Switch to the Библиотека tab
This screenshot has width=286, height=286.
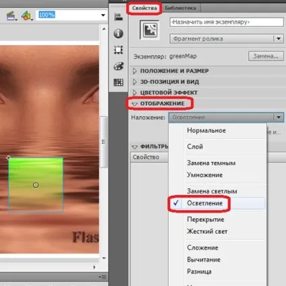[180, 8]
